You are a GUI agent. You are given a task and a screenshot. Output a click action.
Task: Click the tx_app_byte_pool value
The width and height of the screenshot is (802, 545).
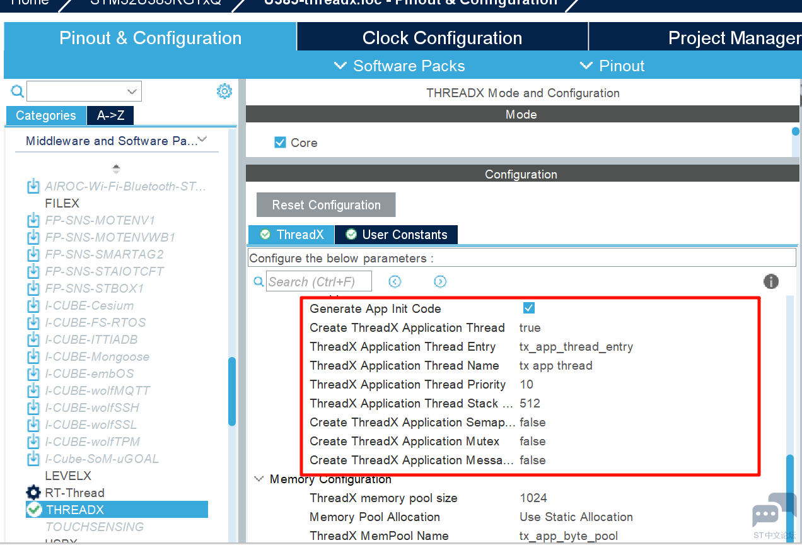(x=569, y=536)
